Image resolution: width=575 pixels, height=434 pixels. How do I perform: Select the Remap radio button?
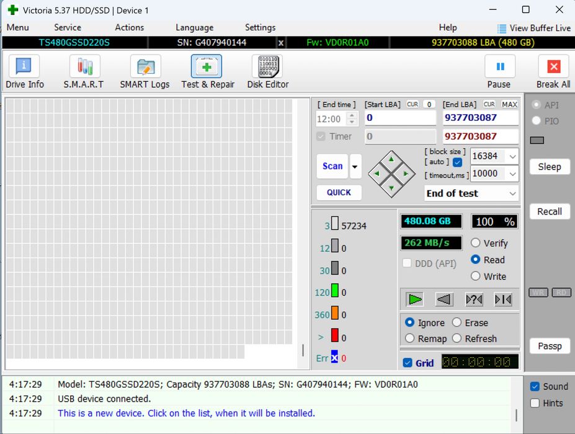pos(409,338)
